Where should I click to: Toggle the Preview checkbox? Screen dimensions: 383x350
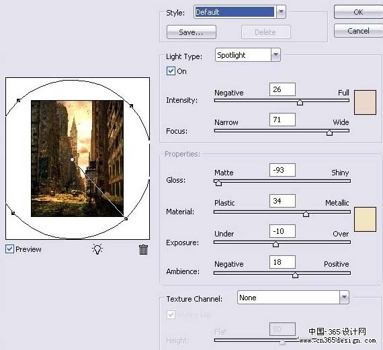[9, 249]
